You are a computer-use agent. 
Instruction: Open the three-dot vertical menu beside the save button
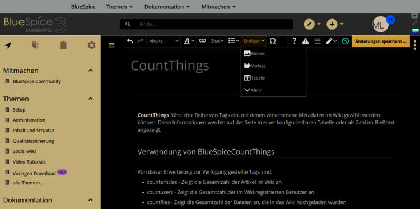click(x=415, y=45)
